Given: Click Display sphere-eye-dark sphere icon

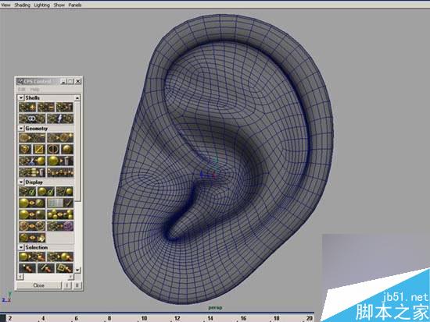Looking at the screenshot, I should pos(32,214).
